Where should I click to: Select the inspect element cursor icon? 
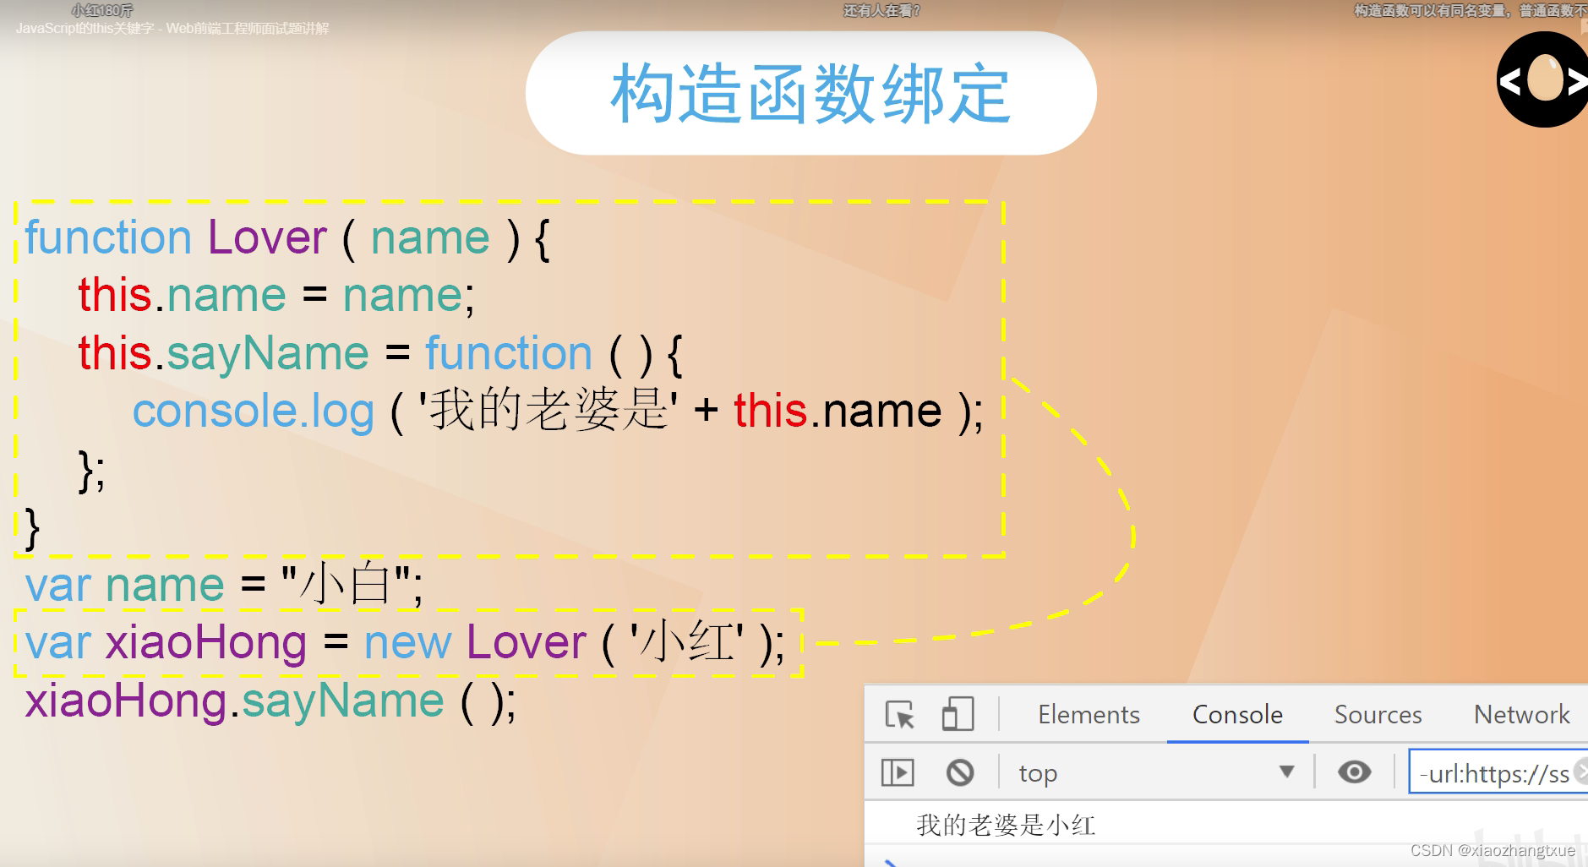[x=900, y=715]
